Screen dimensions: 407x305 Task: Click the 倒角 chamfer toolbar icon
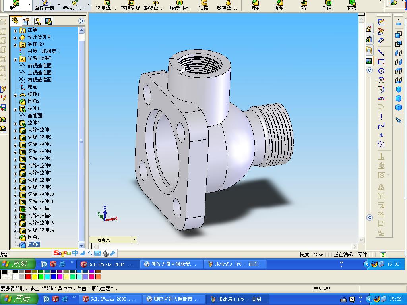coord(279,5)
